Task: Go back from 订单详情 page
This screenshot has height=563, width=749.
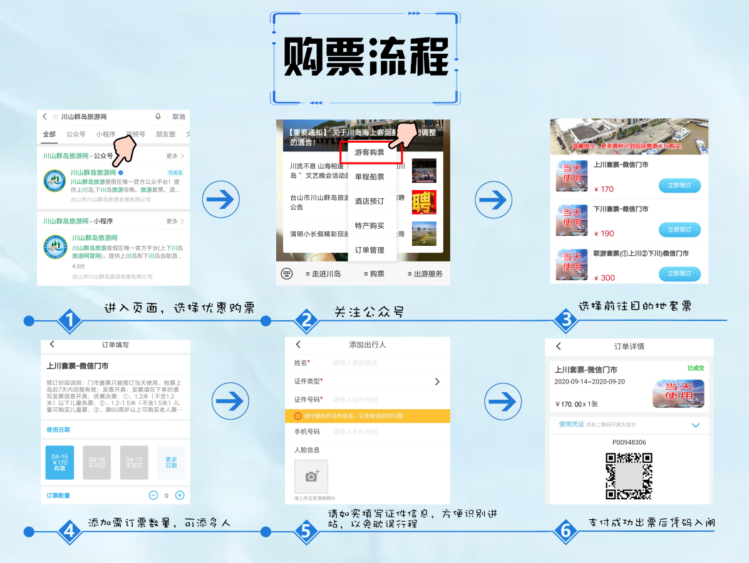Action: (559, 346)
